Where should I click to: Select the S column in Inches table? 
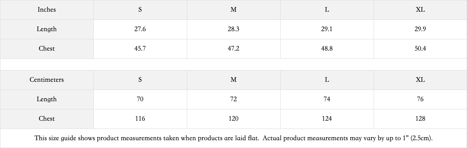(x=140, y=10)
